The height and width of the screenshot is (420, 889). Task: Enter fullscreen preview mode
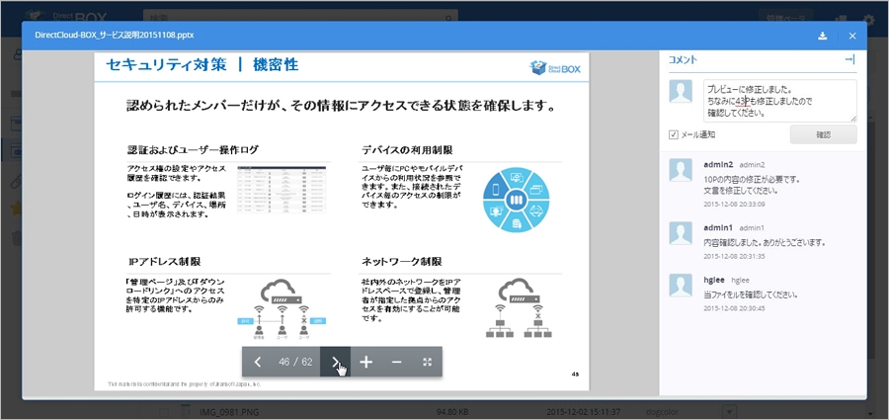428,362
